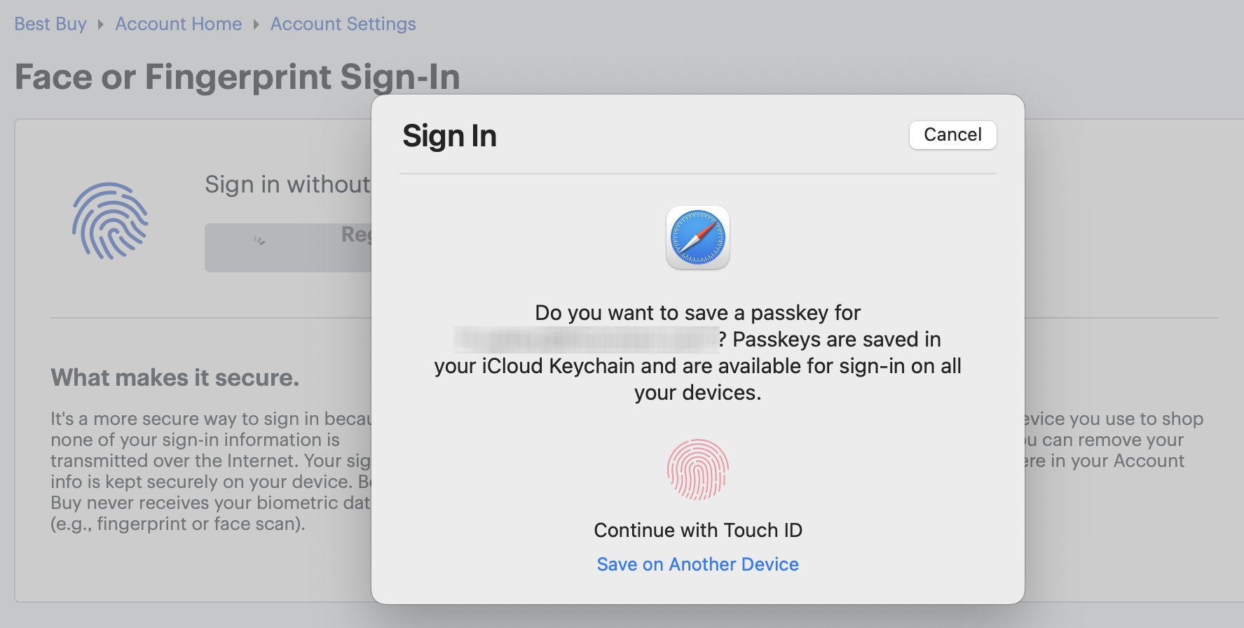Click the What makes it secure heading
This screenshot has width=1244, height=628.
click(175, 377)
